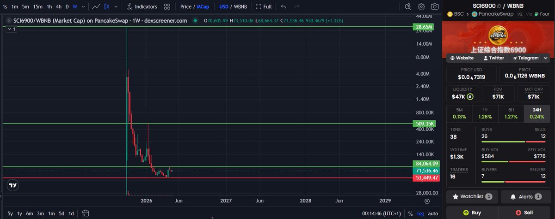Expand the timeframe dropdown arrow
555x219 pixels.
[x=82, y=6]
